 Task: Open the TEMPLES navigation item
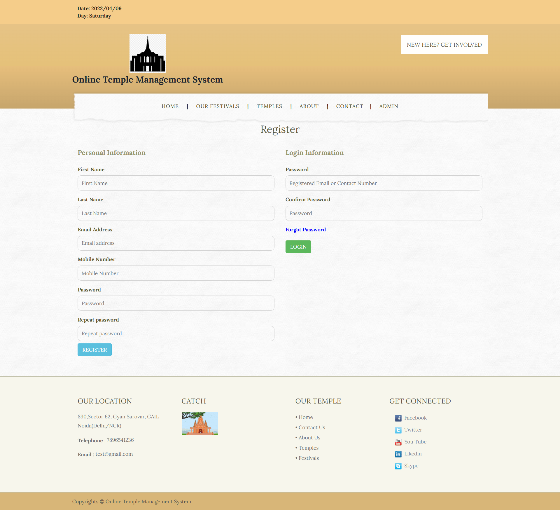(269, 106)
